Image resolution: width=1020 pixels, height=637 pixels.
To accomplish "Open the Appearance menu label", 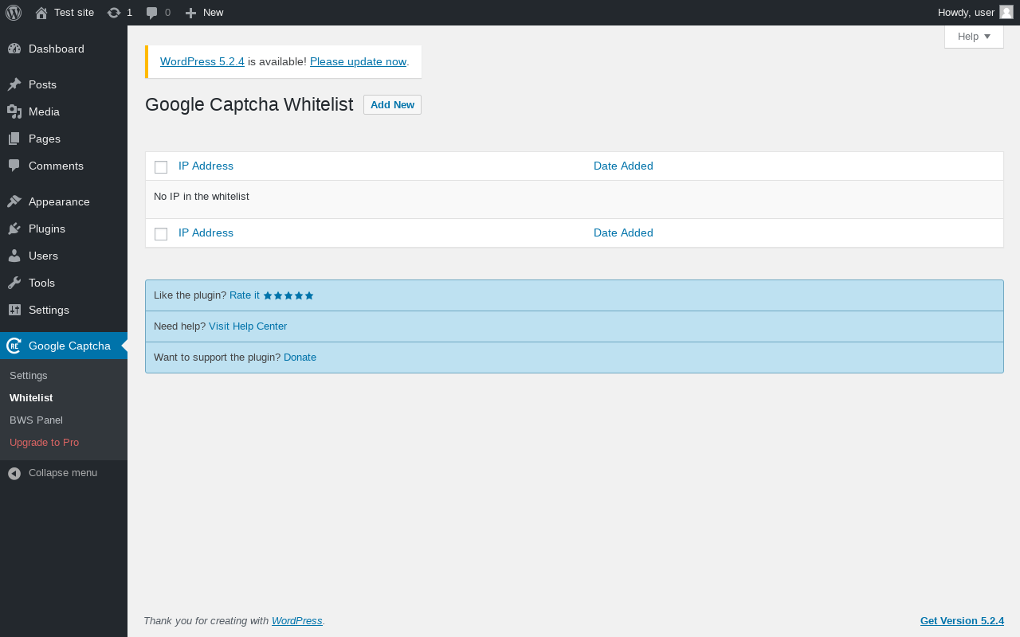I will pyautogui.click(x=59, y=201).
